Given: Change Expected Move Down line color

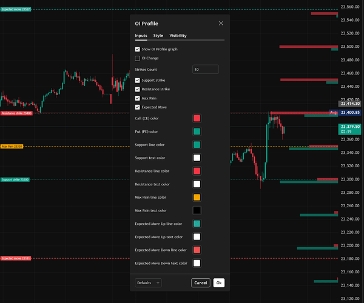Looking at the screenshot, I should point(197,250).
